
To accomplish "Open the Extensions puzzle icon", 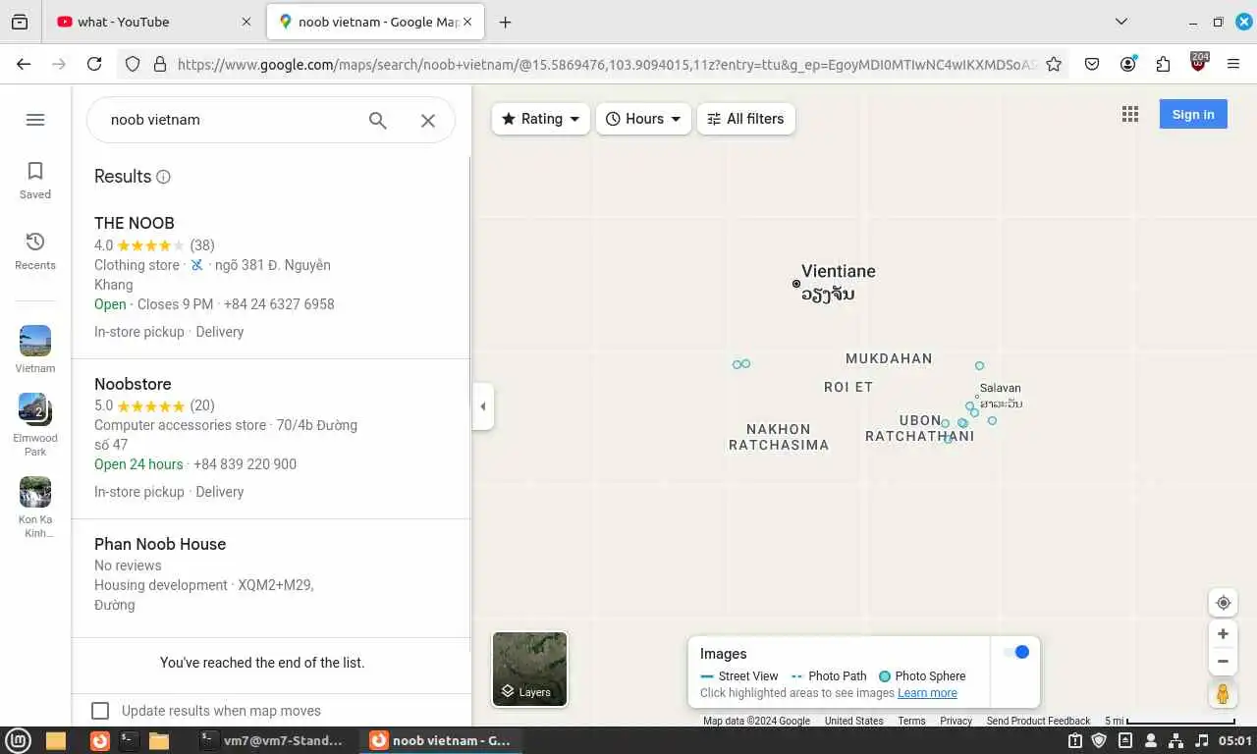I will [x=1163, y=64].
